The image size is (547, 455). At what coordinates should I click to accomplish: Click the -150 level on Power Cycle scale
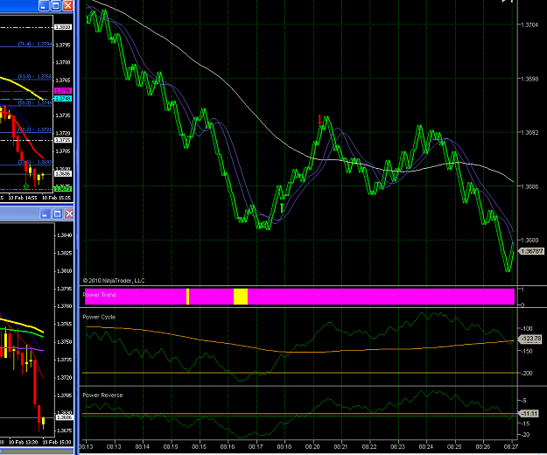526,351
